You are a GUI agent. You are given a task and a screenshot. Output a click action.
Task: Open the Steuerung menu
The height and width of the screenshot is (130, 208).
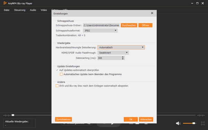(x=20, y=10)
